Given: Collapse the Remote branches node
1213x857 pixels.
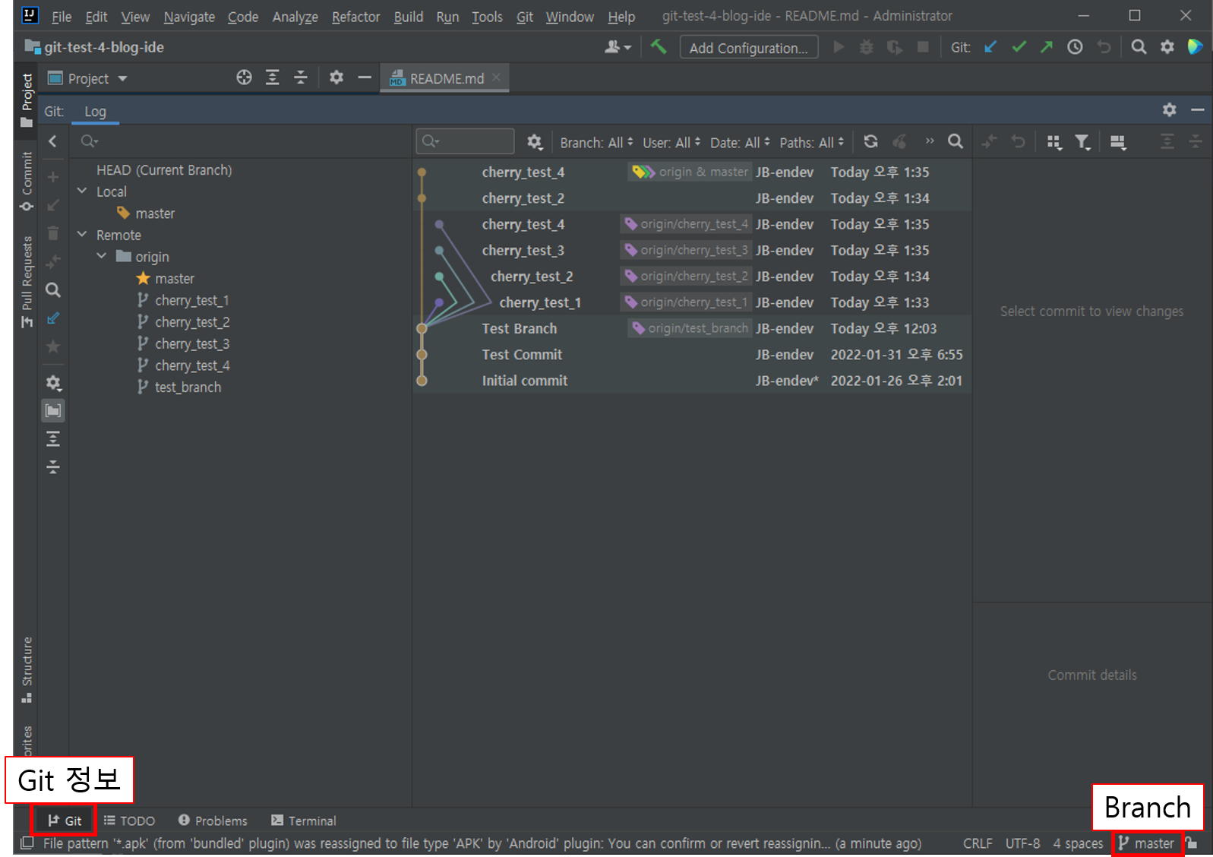Looking at the screenshot, I should 82,235.
